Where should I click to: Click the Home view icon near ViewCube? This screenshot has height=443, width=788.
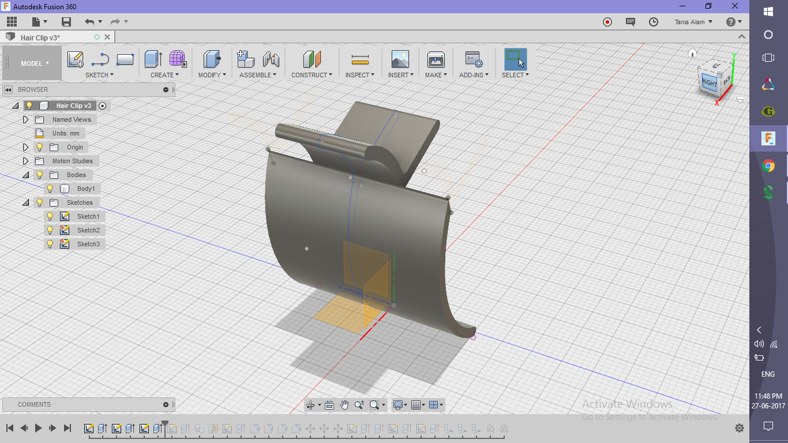(x=693, y=53)
